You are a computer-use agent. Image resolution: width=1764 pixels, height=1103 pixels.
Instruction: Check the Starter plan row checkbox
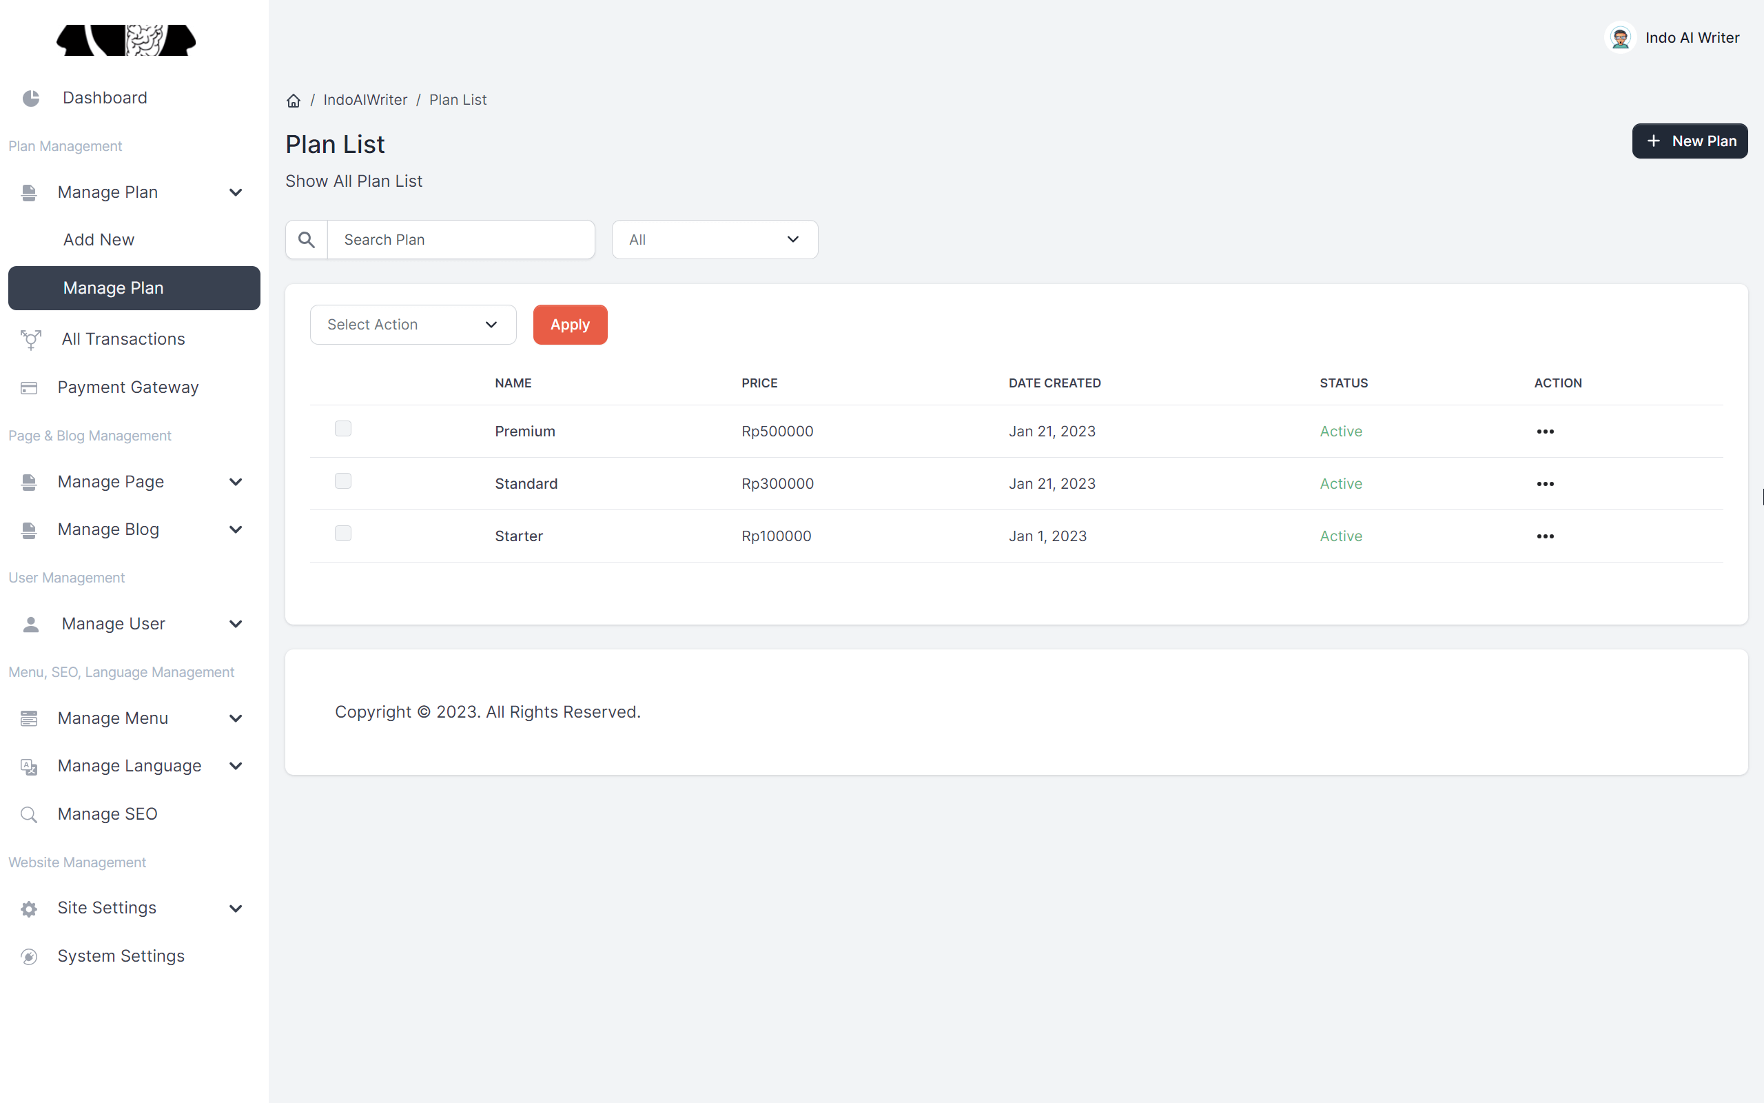(x=342, y=534)
